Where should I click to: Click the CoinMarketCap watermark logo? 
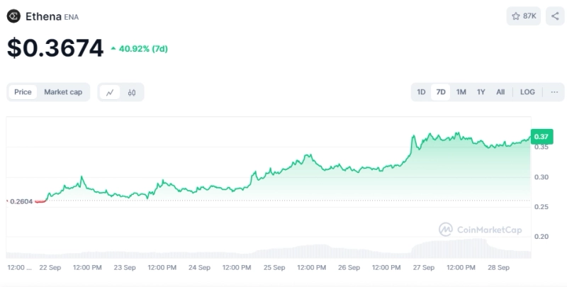[x=482, y=229]
